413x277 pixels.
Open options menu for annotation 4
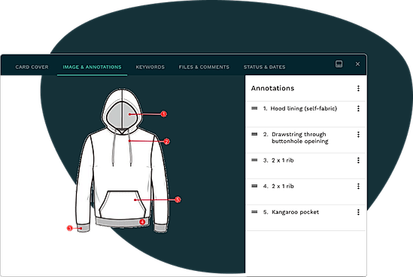click(358, 187)
